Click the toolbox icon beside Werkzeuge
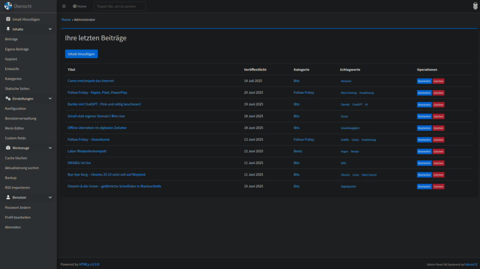Viewport: 480px width, 269px height. (8, 148)
